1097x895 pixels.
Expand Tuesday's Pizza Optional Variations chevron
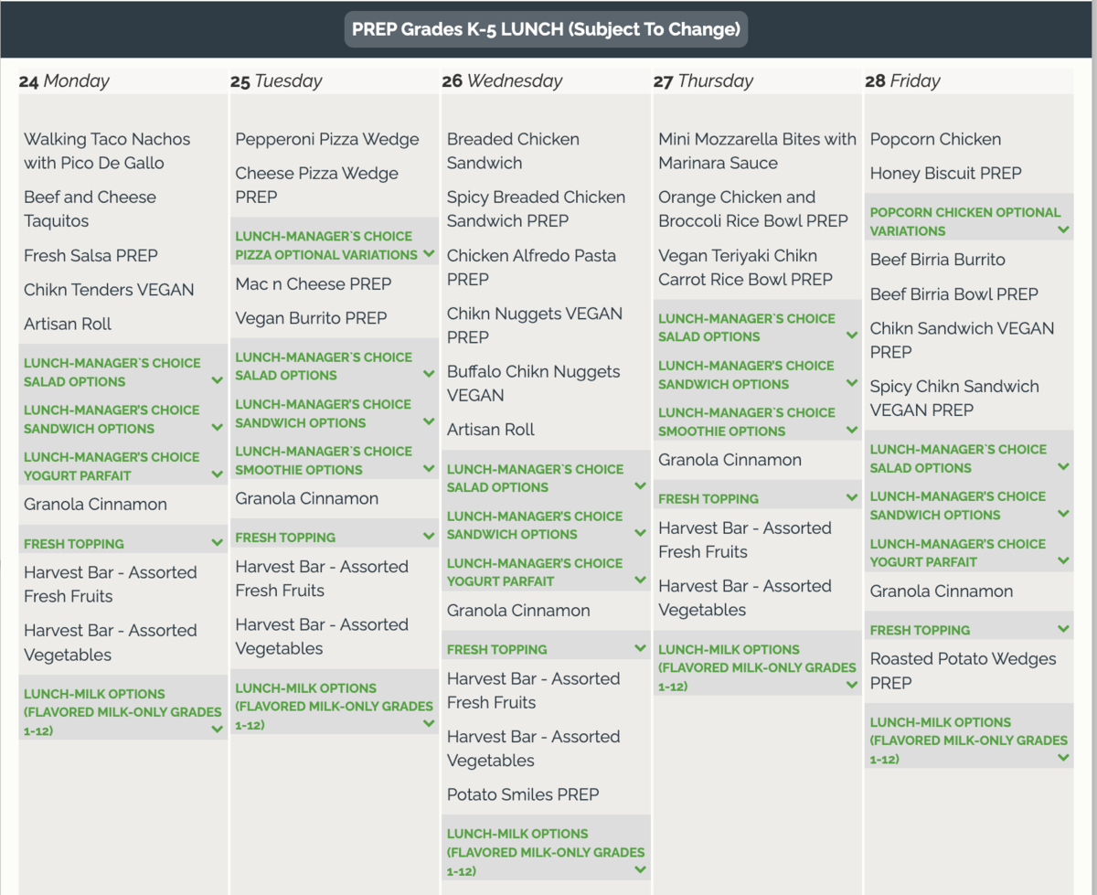(x=429, y=253)
